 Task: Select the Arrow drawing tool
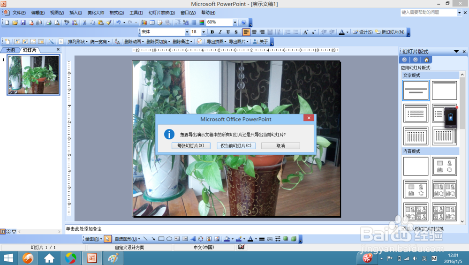click(x=153, y=239)
